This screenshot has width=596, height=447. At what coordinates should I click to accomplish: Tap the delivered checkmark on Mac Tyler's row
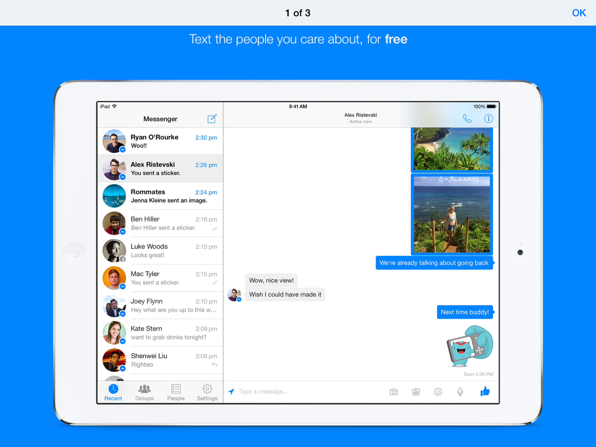point(215,283)
